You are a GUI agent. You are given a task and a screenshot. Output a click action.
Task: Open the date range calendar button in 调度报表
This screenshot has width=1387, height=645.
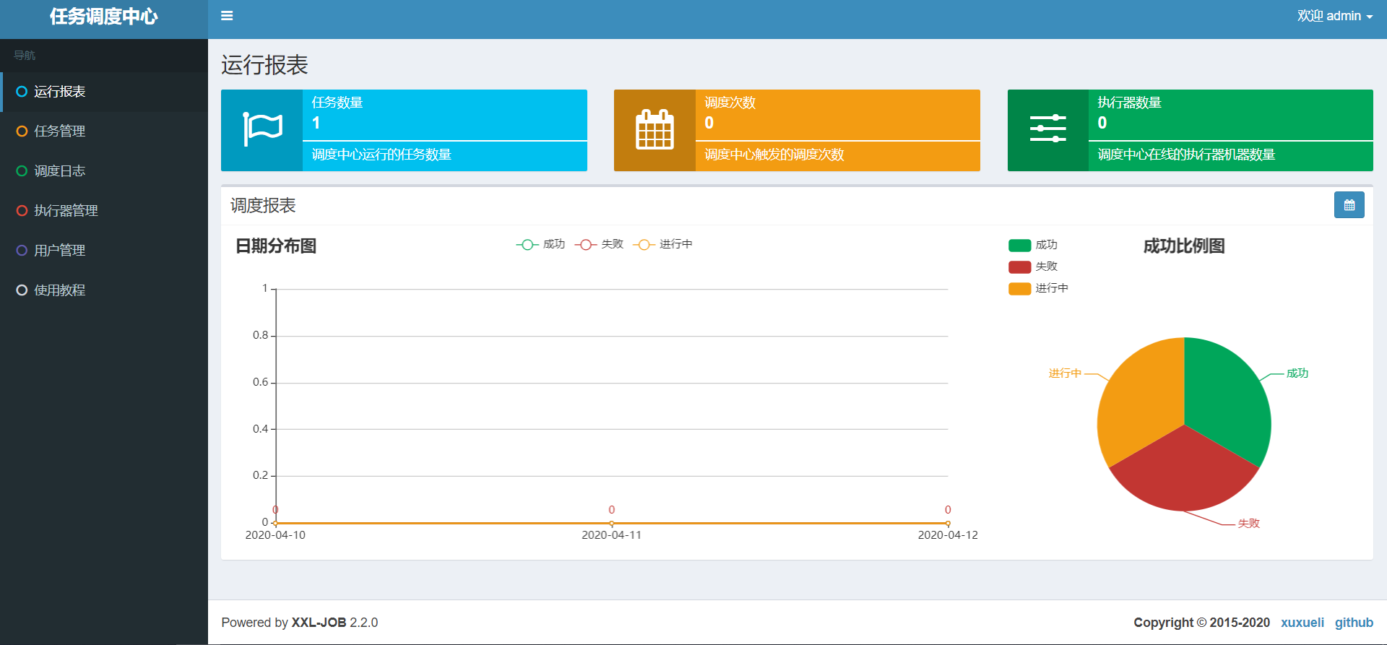[1349, 205]
